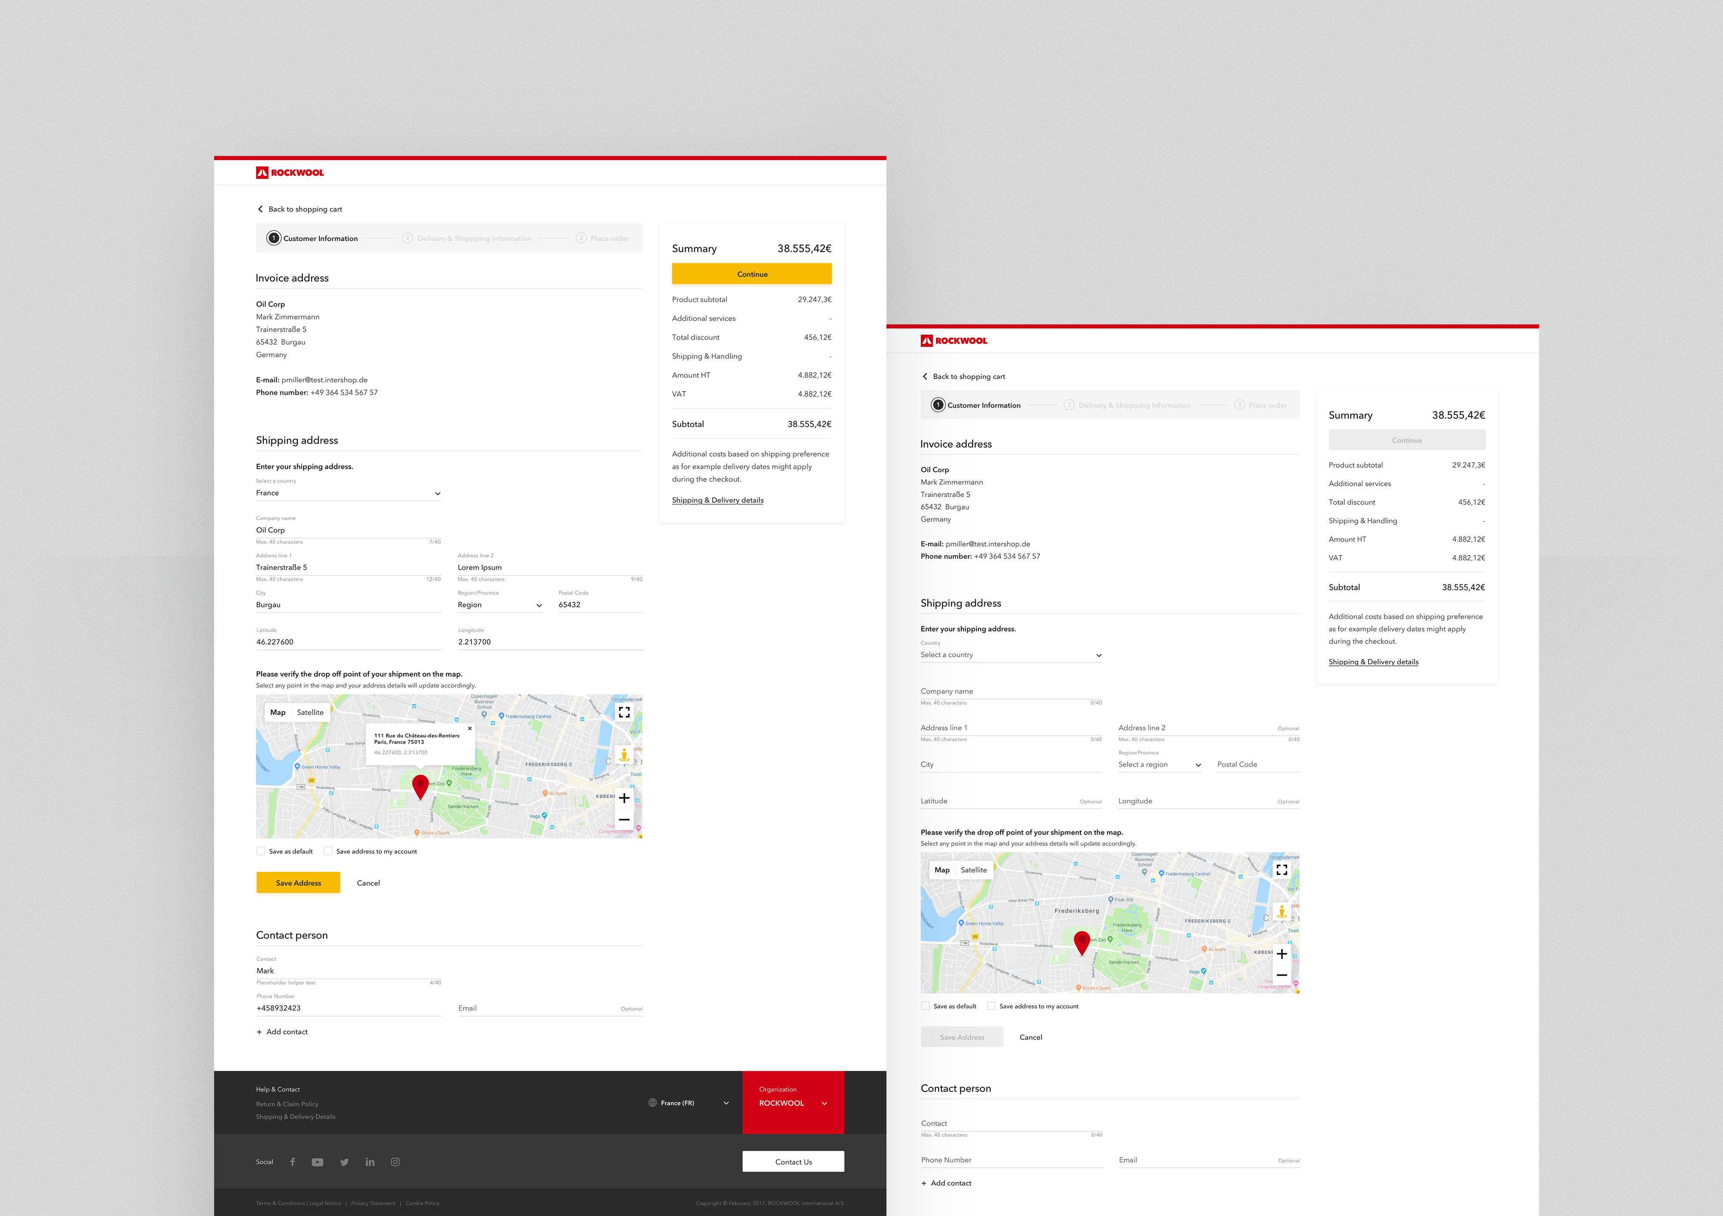Select Map tab on the right map

click(942, 870)
